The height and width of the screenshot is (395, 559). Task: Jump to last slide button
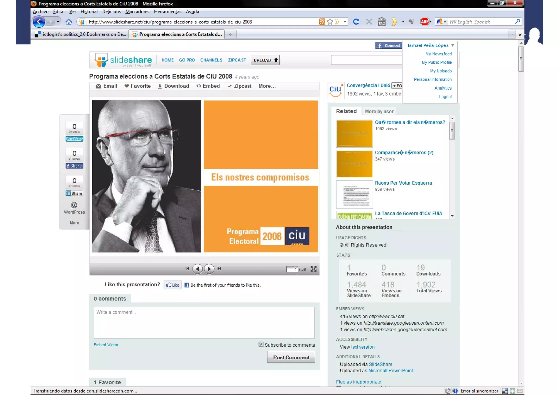click(219, 269)
